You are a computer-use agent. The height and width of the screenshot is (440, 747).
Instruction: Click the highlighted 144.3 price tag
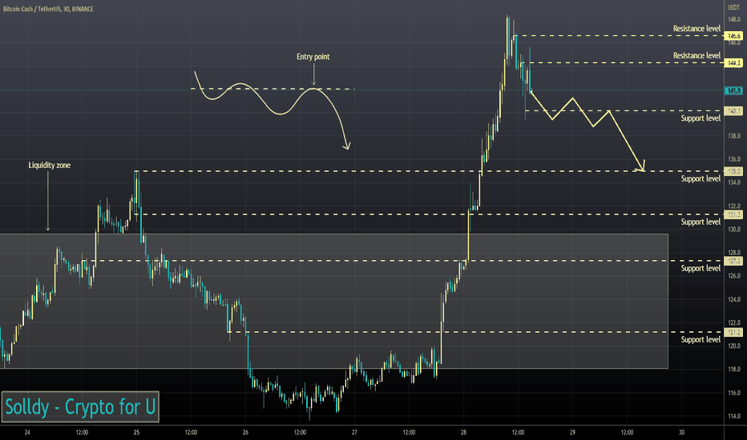[733, 62]
